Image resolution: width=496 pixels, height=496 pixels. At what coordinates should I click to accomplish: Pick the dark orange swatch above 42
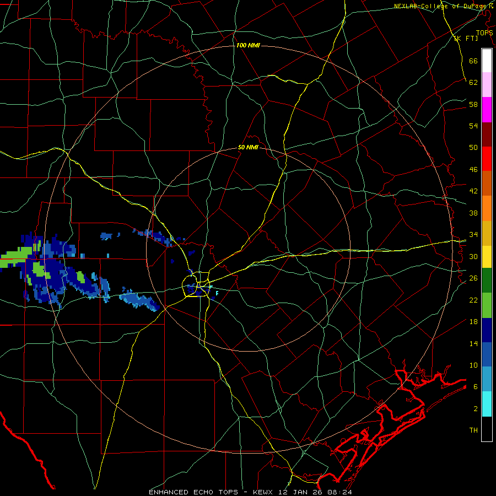(487, 184)
